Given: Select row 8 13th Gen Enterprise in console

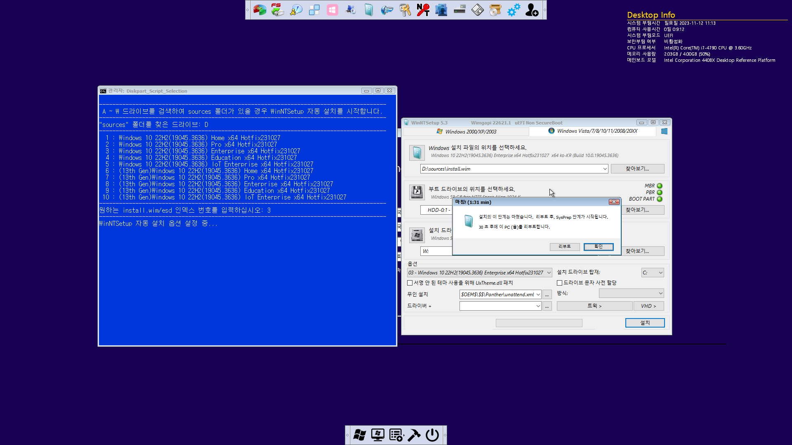Looking at the screenshot, I should pyautogui.click(x=219, y=184).
